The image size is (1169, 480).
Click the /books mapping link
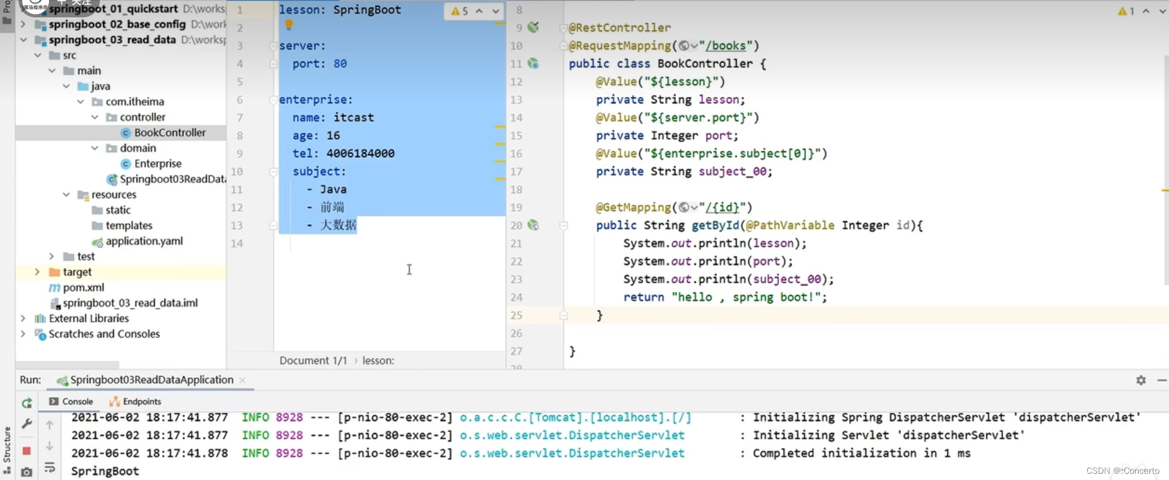tap(726, 46)
